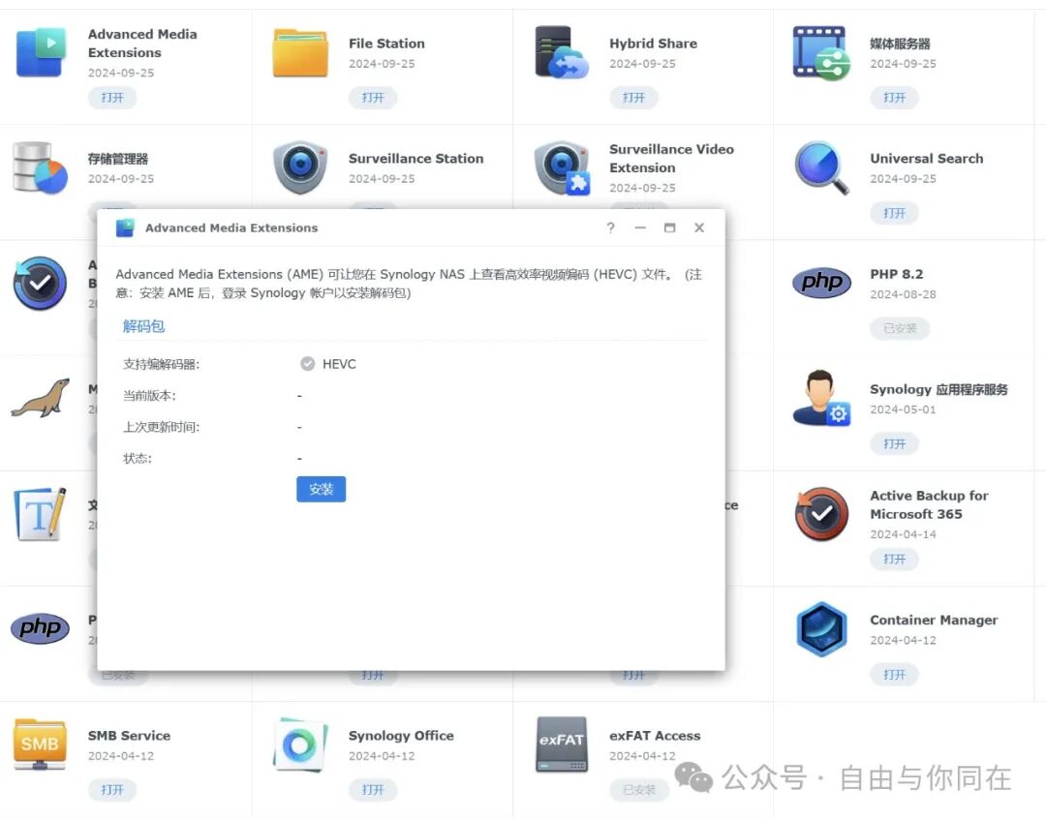Open Advanced Media Extensions via 打开 button
Image resolution: width=1046 pixels, height=820 pixels.
pyautogui.click(x=112, y=98)
